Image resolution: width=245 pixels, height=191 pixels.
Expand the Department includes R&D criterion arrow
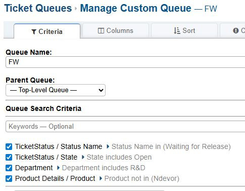tap(59, 168)
